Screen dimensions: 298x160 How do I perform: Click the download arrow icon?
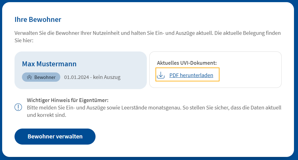pos(161,75)
